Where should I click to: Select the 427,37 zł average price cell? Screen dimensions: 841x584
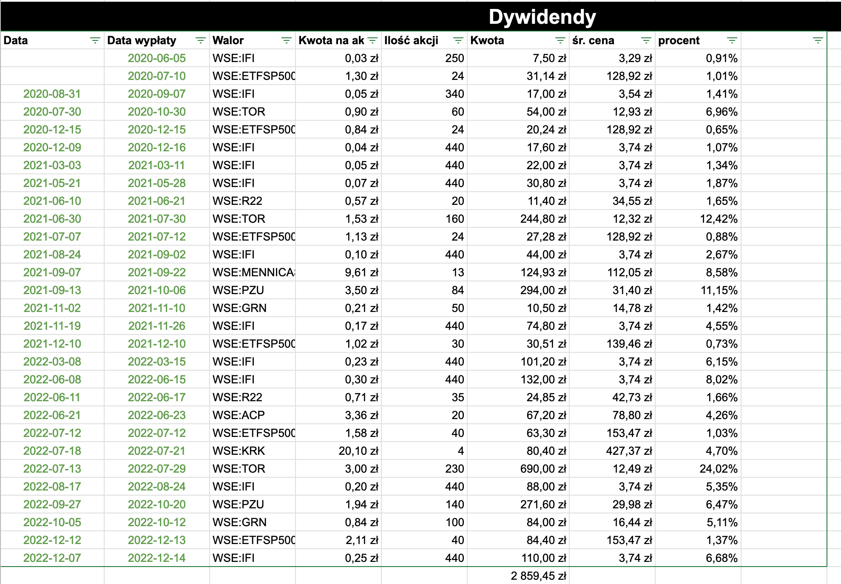tap(612, 451)
